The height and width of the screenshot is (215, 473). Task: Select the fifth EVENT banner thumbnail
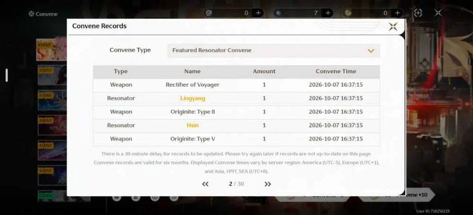pos(52,150)
